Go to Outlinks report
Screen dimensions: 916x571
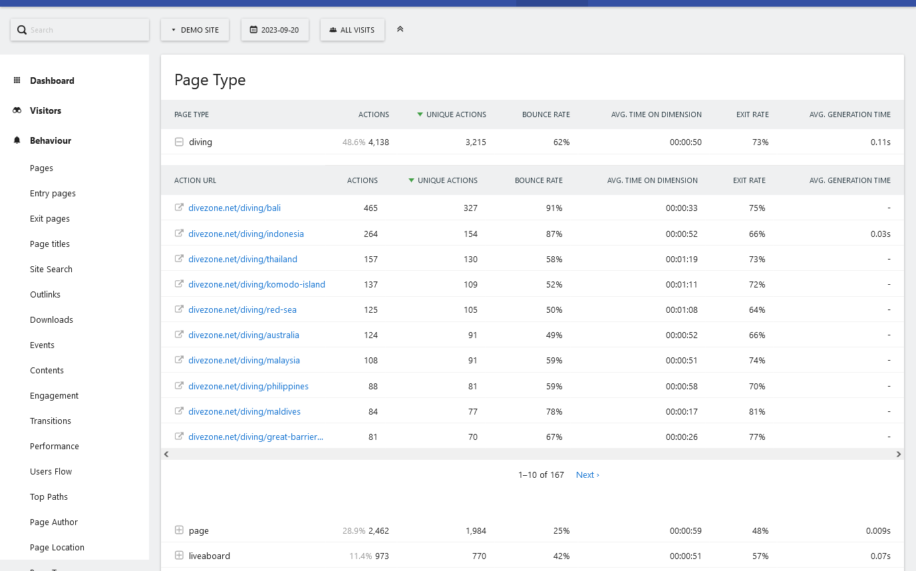coord(45,295)
